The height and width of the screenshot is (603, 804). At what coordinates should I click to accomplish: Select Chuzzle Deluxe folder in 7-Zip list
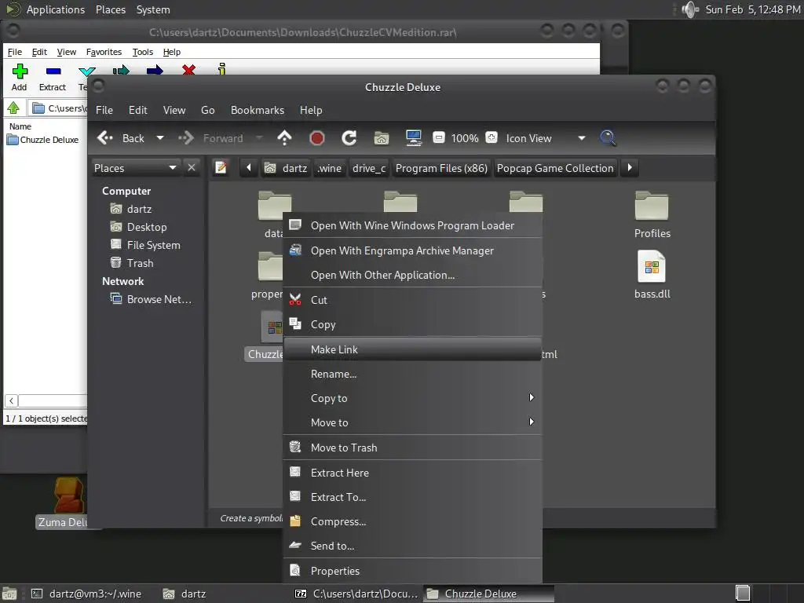[x=43, y=140]
